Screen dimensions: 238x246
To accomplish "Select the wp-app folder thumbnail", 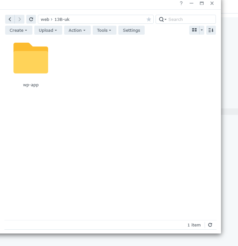I will [x=31, y=58].
